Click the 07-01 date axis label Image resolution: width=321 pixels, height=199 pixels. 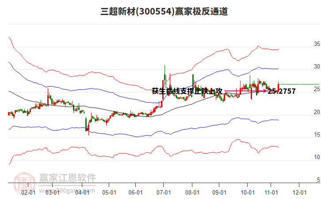coord(164,192)
